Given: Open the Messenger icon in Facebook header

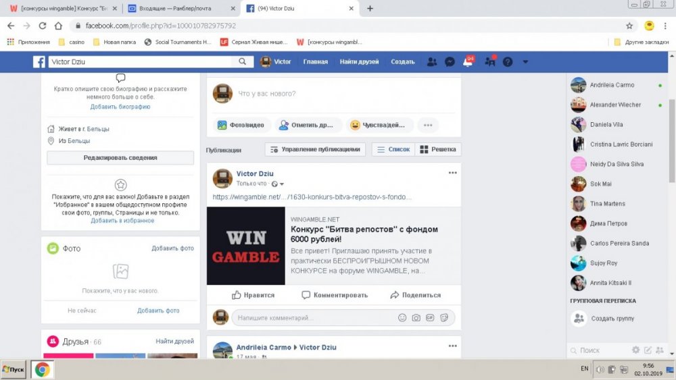Looking at the screenshot, I should click(449, 61).
